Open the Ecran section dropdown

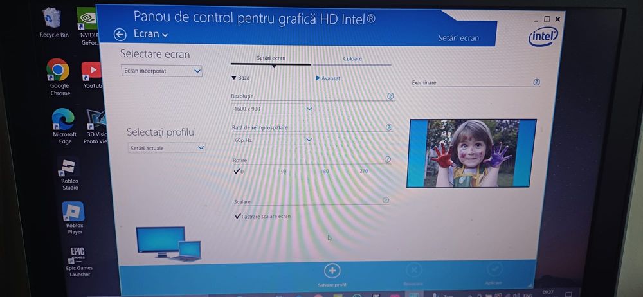click(150, 33)
